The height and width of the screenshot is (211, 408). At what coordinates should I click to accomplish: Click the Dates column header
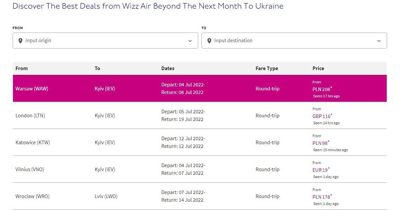pos(168,68)
